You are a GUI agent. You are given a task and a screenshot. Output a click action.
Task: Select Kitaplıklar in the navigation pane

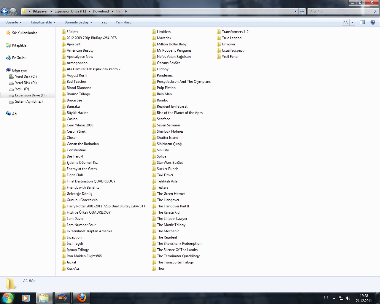tap(20, 45)
